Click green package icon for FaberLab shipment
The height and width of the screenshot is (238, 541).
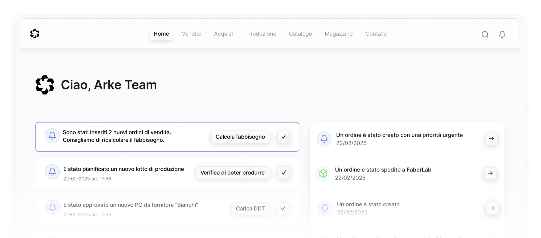coord(323,174)
